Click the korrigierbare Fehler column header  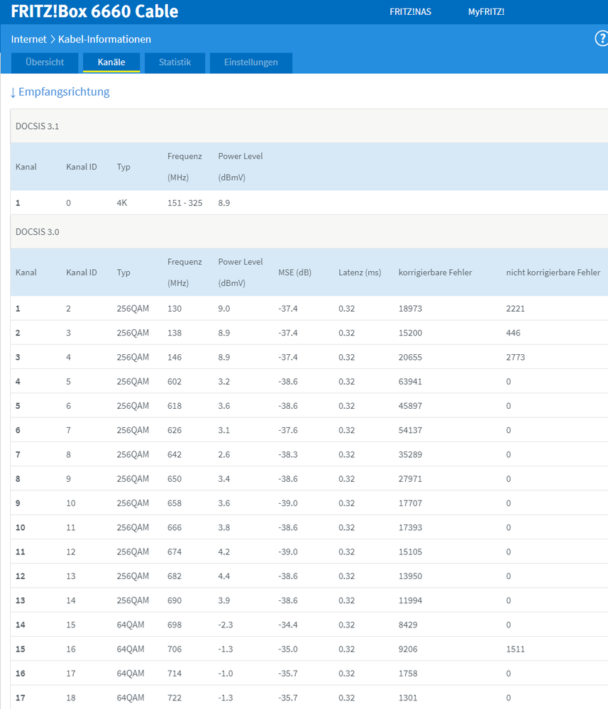click(x=435, y=273)
